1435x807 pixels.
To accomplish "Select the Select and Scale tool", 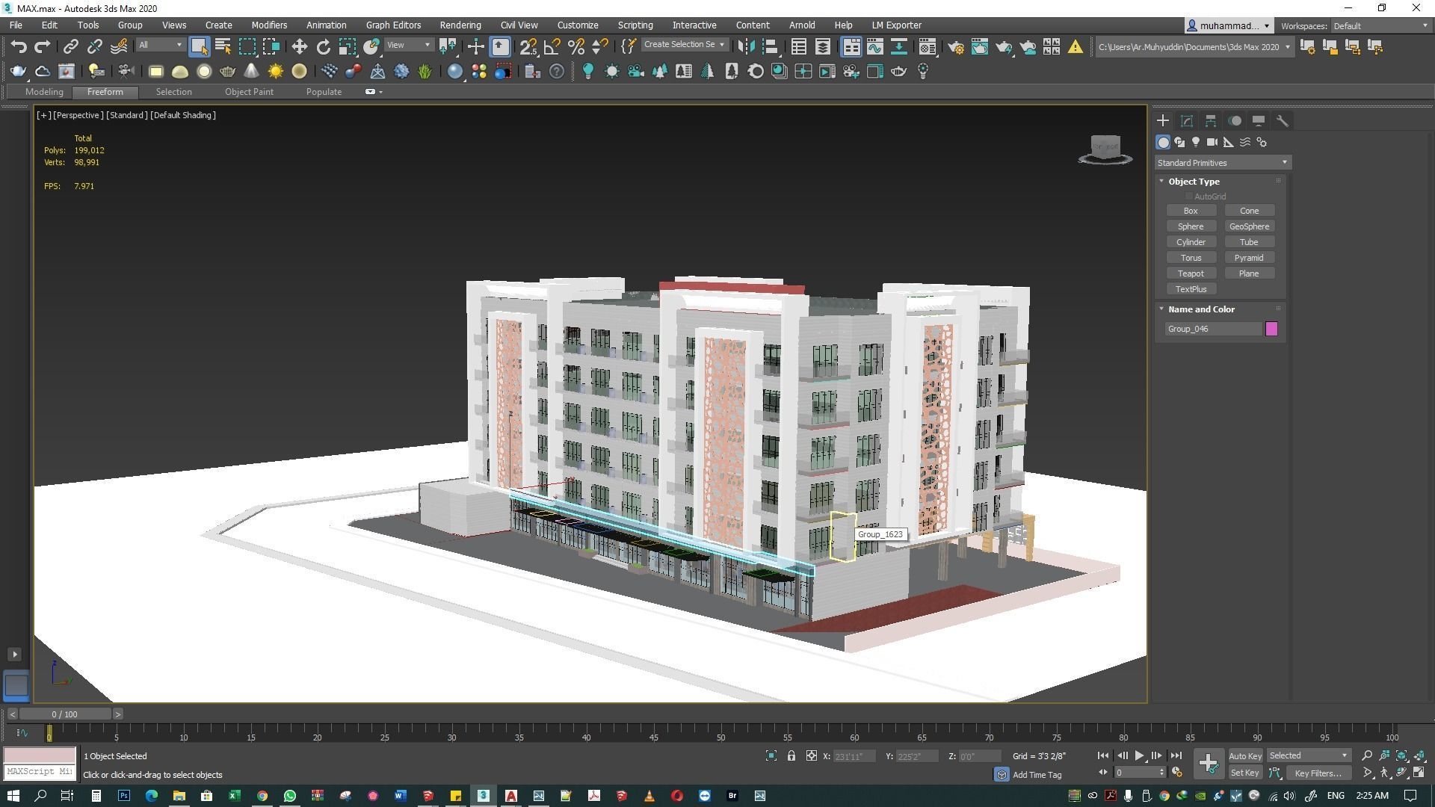I will (x=347, y=46).
